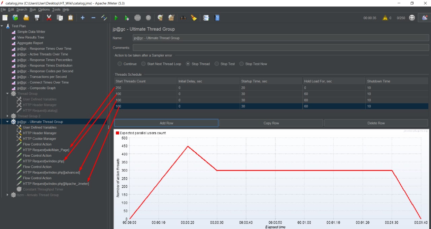431x229 pixels.
Task: Select jp@gc - Composite Graph item
Action: pos(37,88)
